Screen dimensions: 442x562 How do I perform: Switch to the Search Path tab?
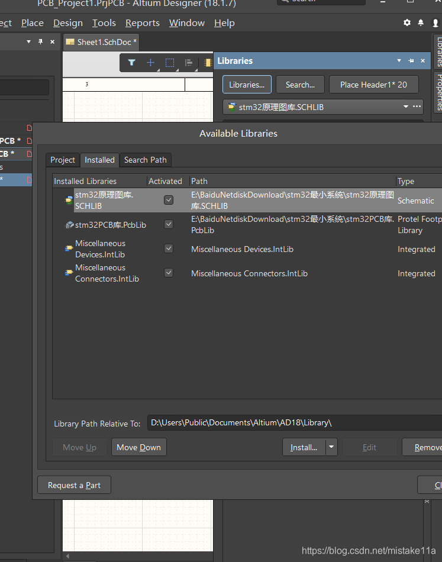click(145, 160)
